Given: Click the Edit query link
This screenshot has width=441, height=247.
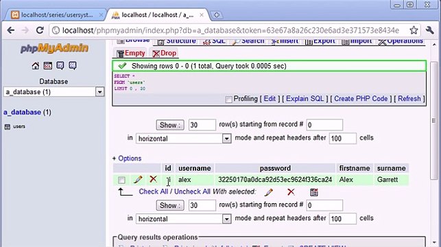Looking at the screenshot, I should [x=270, y=99].
